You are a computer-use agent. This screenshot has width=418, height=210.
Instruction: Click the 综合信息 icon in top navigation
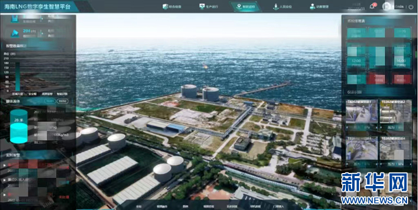[165, 6]
